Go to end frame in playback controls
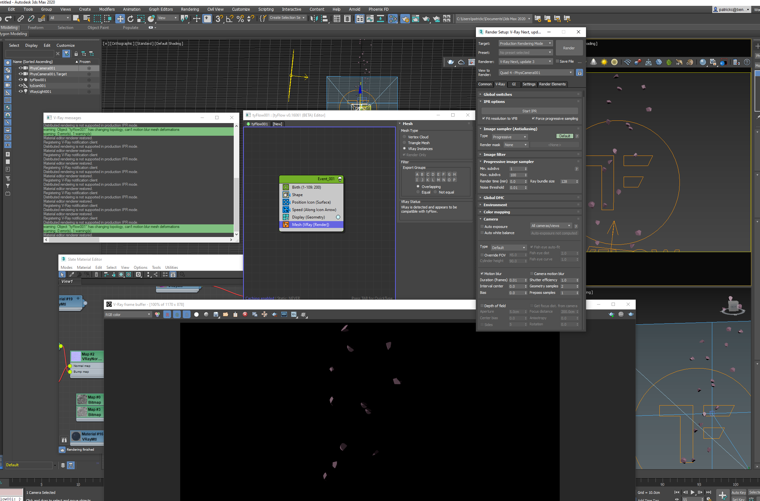This screenshot has height=501, width=760. [x=709, y=493]
